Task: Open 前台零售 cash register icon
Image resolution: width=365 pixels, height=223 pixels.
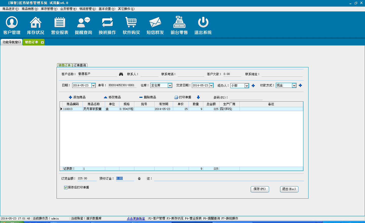Action: click(179, 23)
